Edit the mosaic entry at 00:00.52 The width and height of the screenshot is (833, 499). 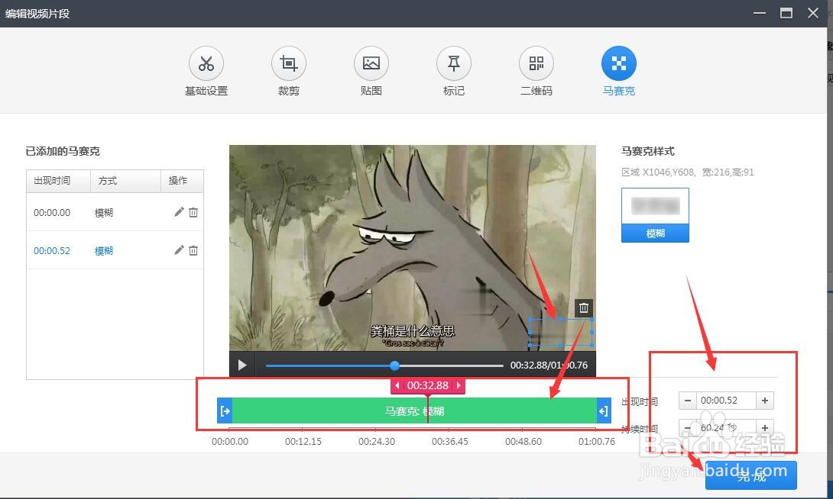[179, 250]
